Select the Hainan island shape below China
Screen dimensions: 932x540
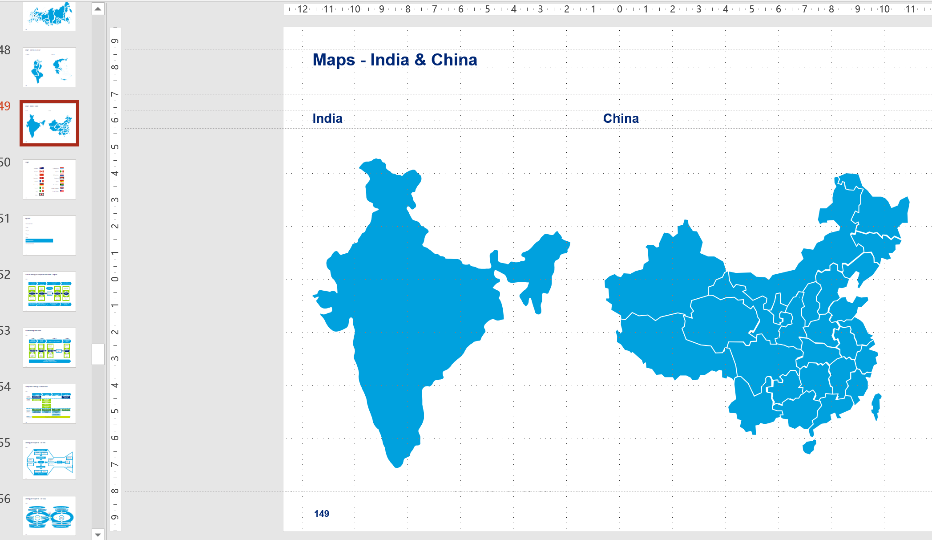point(809,447)
